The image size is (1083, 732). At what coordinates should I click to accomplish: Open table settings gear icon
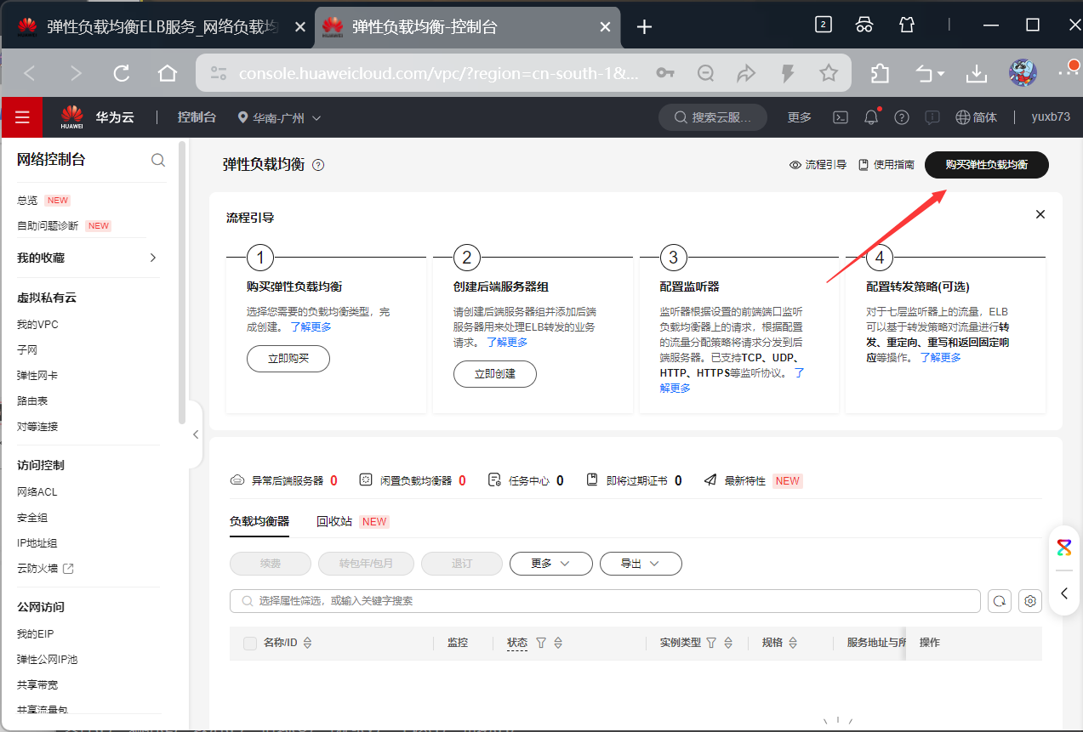(x=1030, y=601)
